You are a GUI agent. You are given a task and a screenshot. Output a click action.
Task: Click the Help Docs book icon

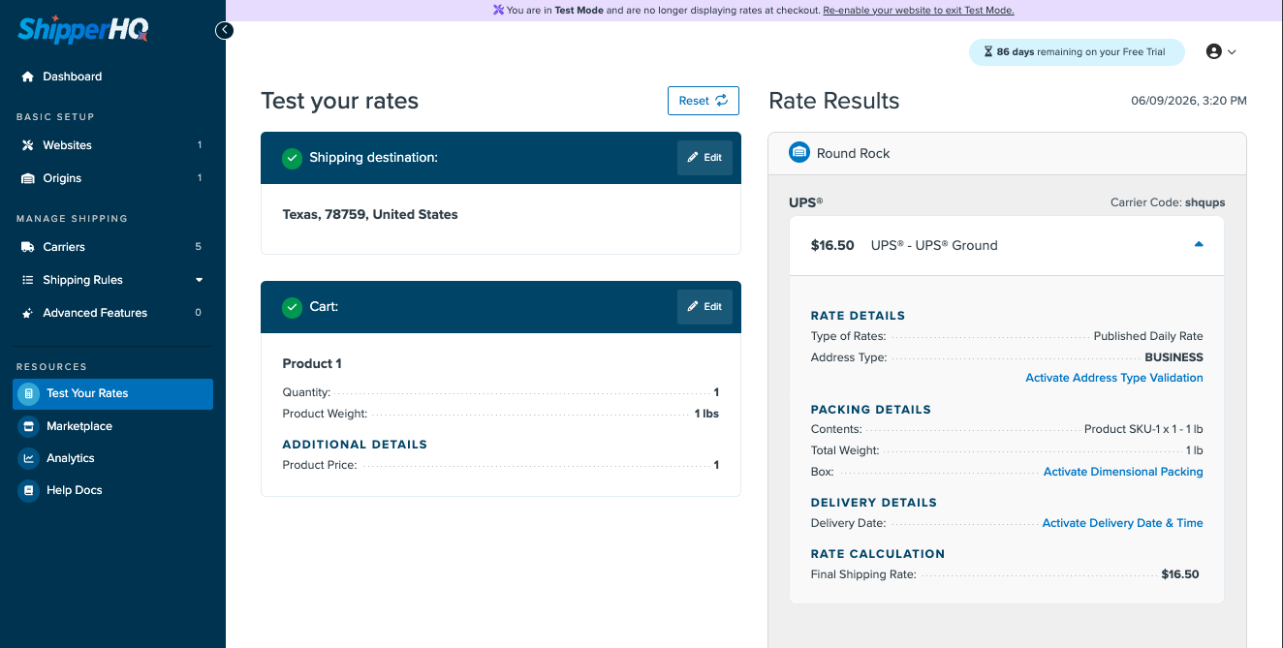click(28, 490)
